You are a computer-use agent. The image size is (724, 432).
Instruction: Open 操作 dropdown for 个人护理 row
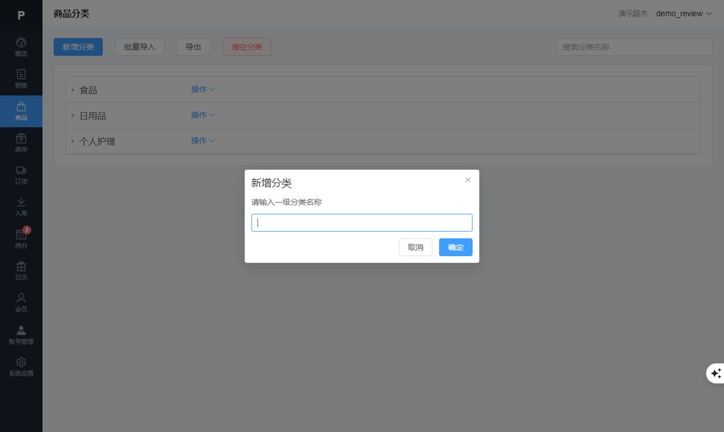203,140
